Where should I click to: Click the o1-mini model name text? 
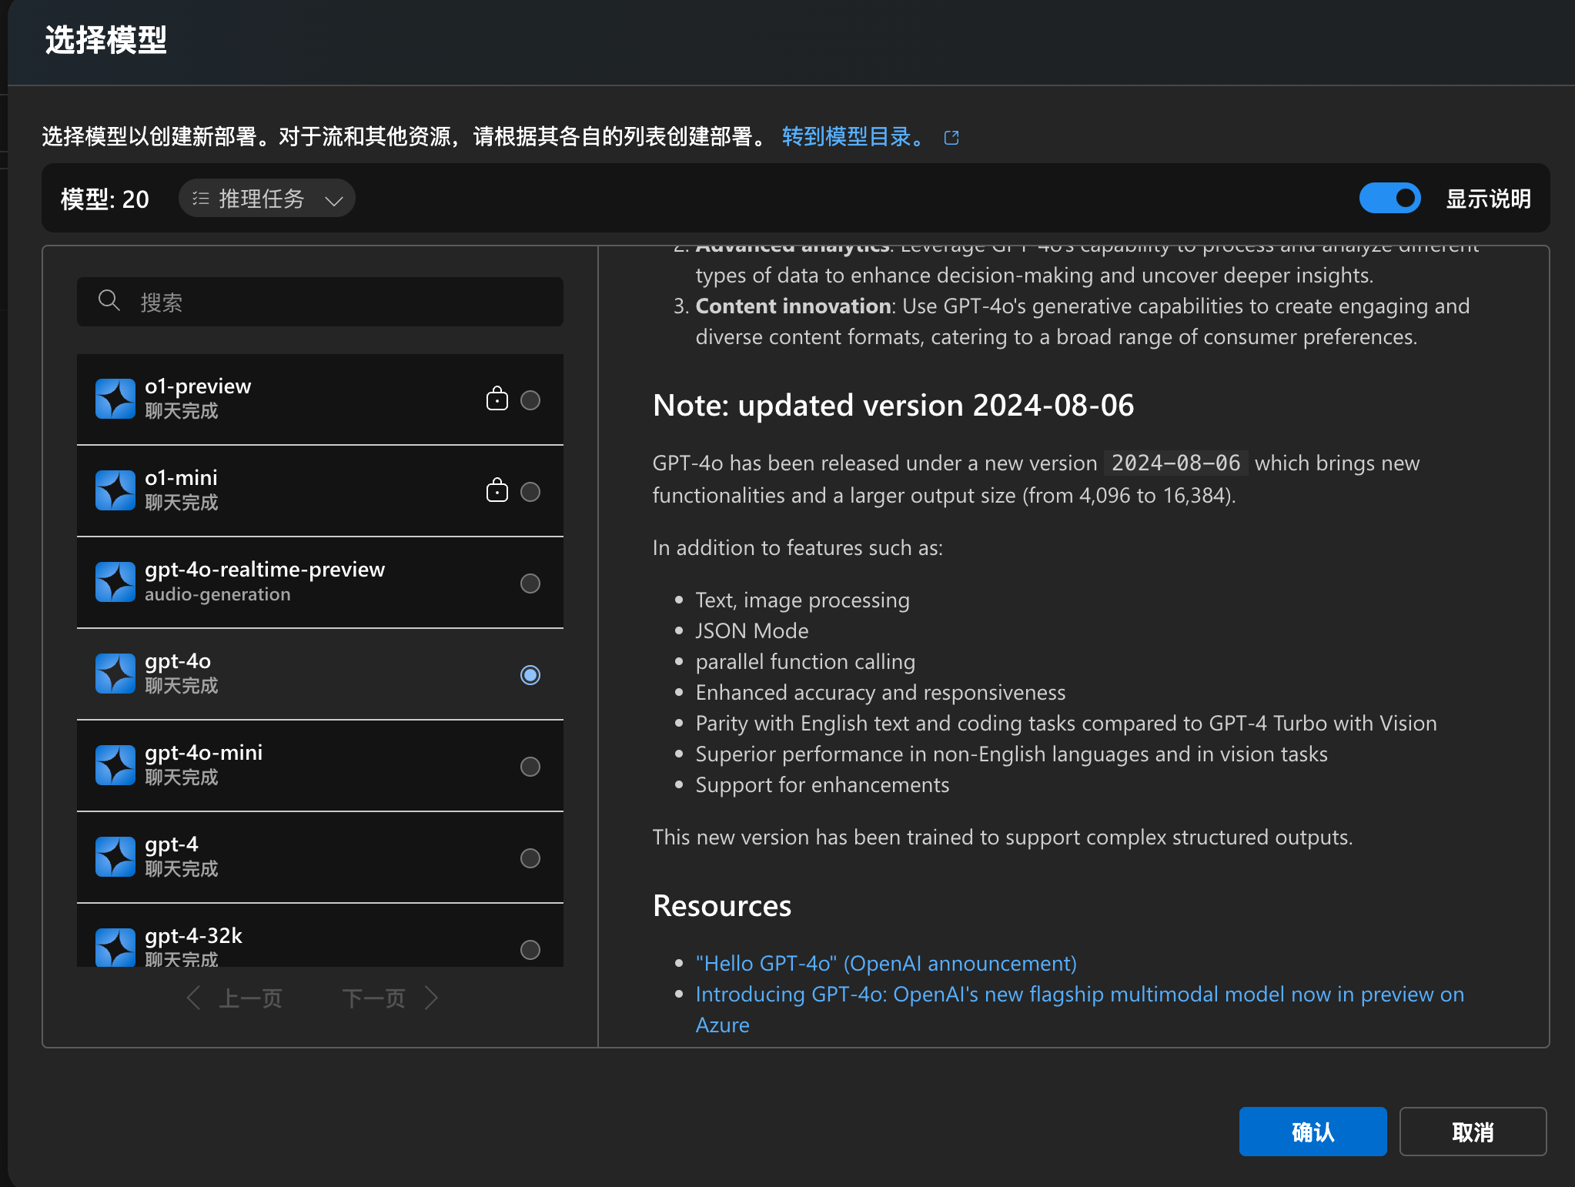[x=181, y=478]
